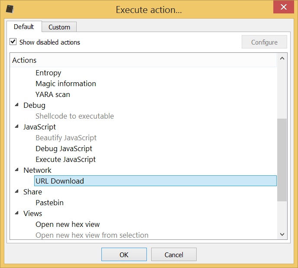Select the Execute JavaScript action
The image size is (298, 268).
[65, 160]
